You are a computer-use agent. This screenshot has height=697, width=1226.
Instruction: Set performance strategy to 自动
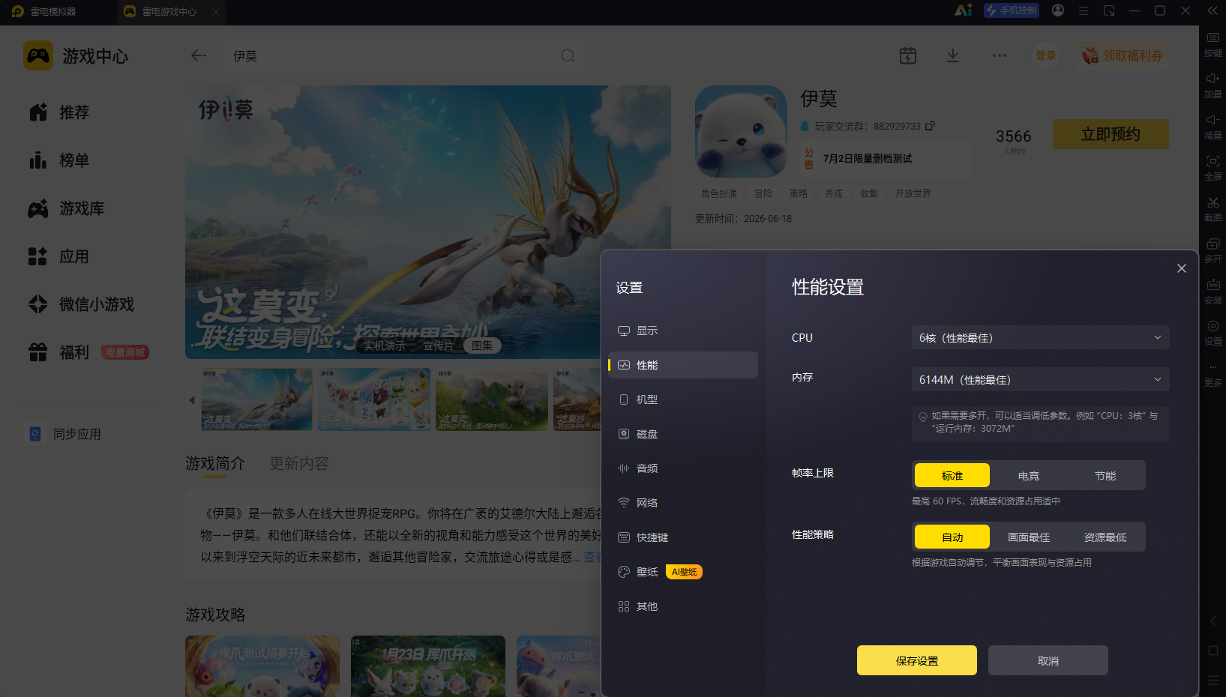[x=952, y=537]
